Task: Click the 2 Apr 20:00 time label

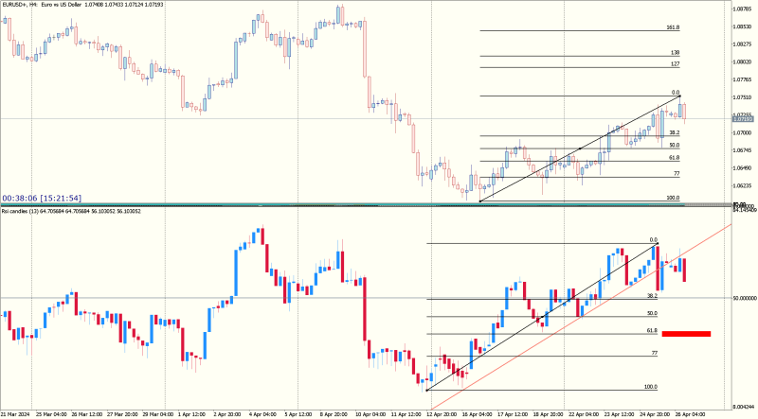Action: (227, 414)
